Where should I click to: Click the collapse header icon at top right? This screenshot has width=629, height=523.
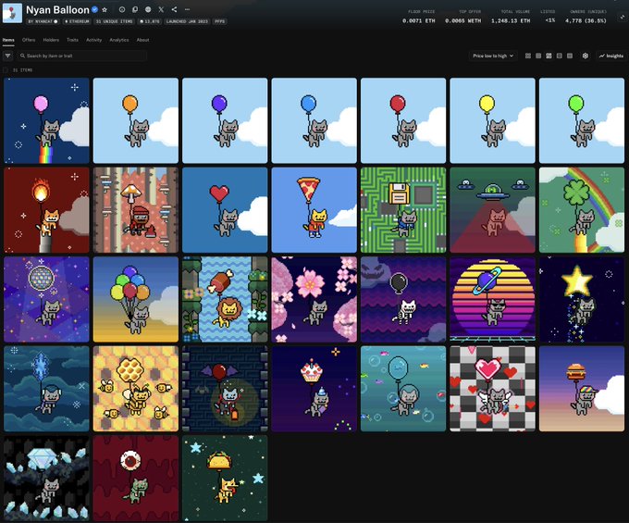click(x=623, y=17)
